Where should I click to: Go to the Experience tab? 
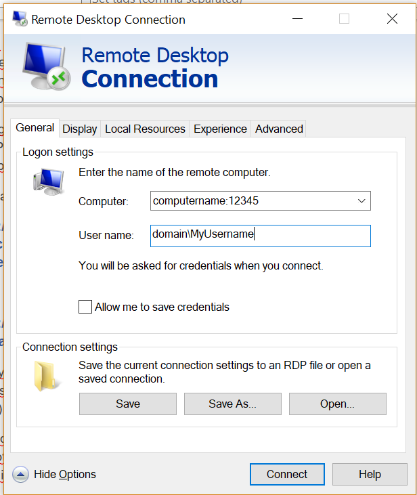pyautogui.click(x=220, y=129)
